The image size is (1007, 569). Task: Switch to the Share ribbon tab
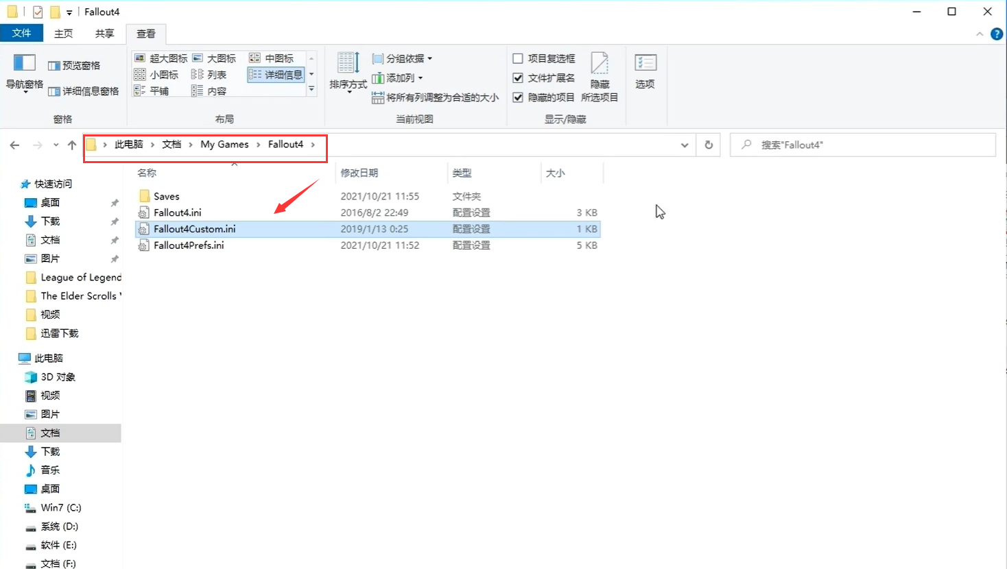point(104,34)
